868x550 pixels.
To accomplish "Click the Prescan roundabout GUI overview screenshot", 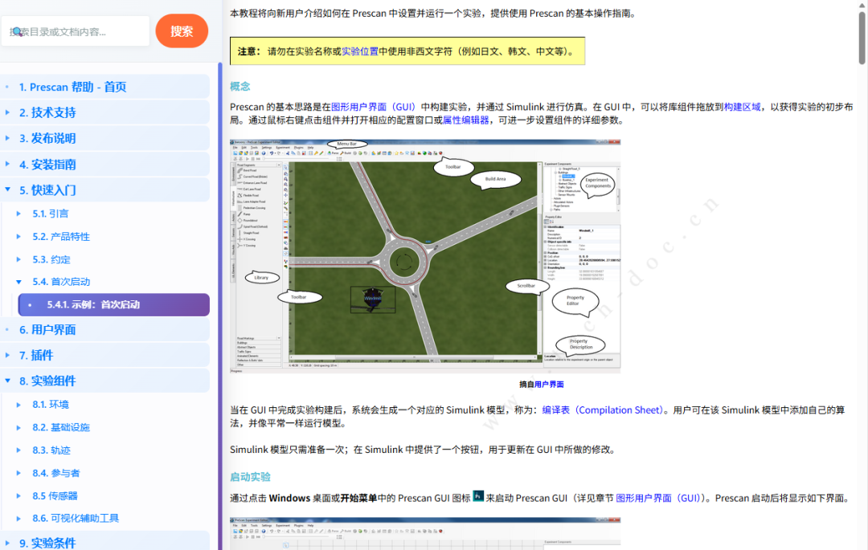I will pos(425,256).
